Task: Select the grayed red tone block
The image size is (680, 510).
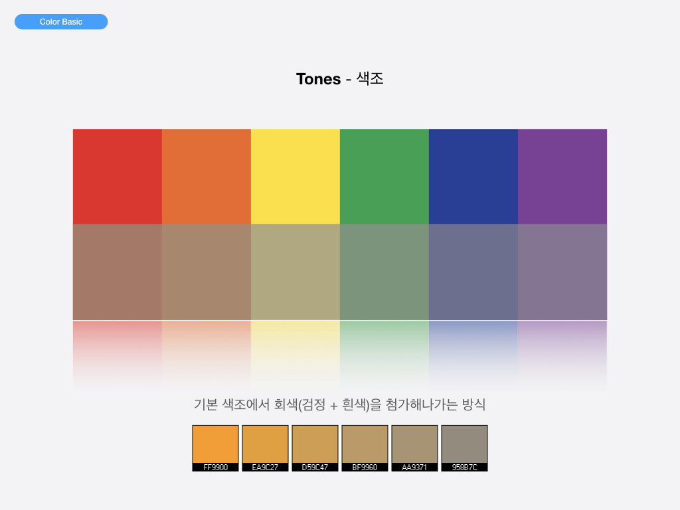Action: coord(117,272)
